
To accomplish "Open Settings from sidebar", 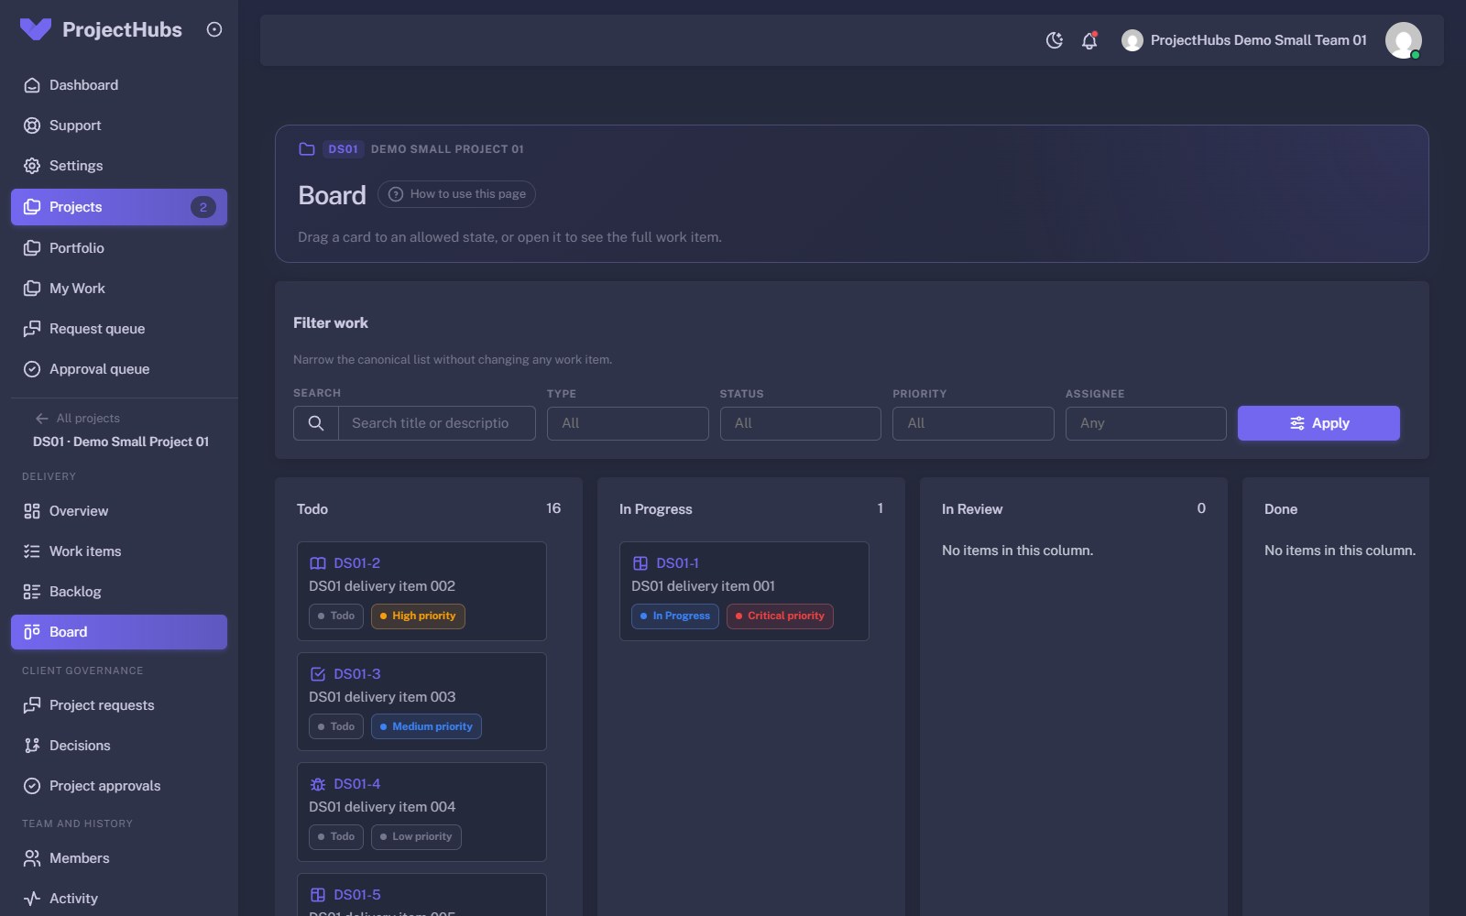I will click(x=119, y=166).
